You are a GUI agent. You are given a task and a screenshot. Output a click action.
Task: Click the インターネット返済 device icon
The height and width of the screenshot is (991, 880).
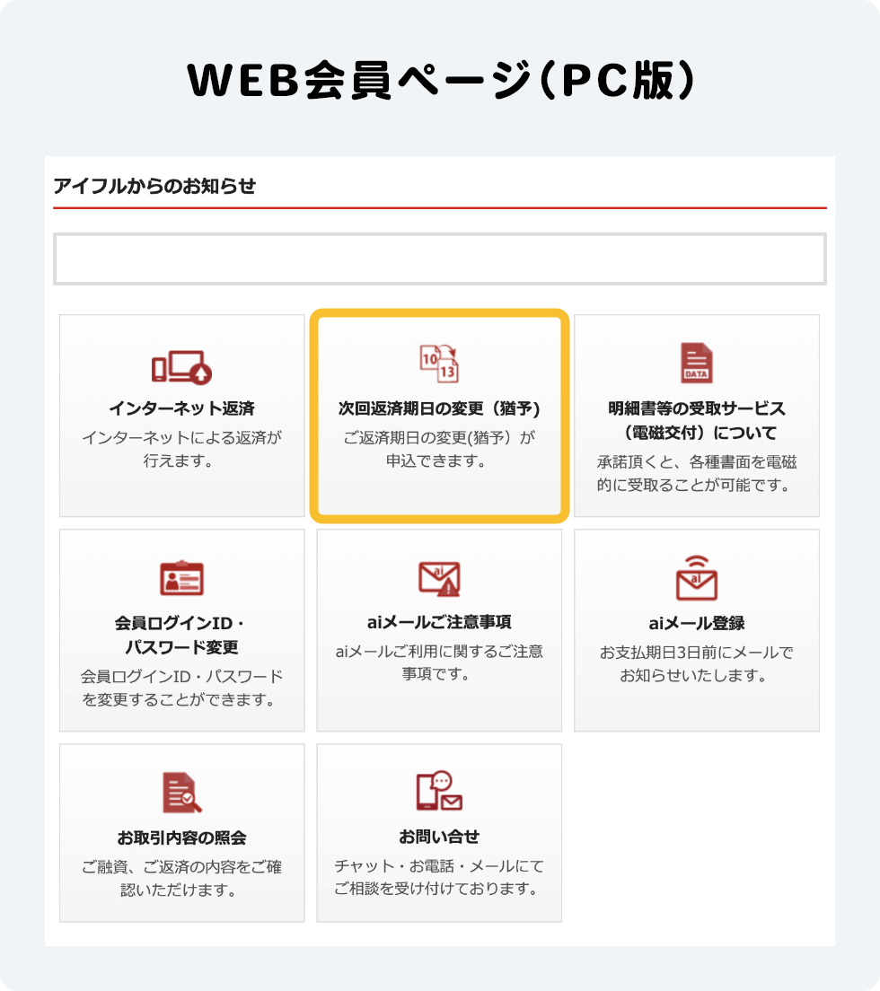click(181, 366)
